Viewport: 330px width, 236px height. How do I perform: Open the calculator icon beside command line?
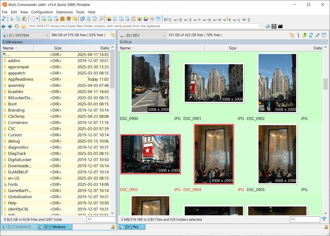coord(274,26)
